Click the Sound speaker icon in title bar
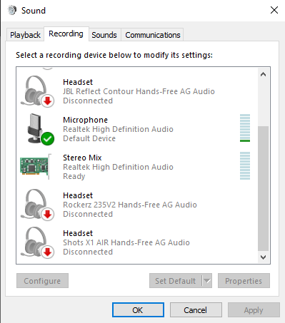 [12, 10]
